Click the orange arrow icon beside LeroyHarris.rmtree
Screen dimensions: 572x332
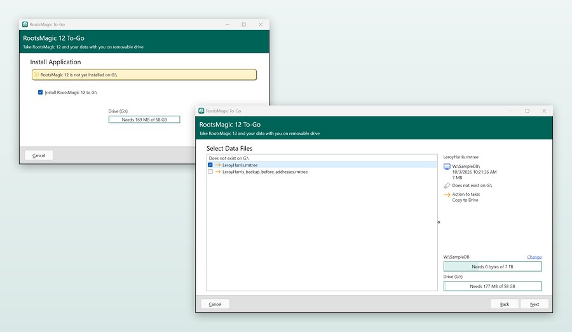pos(218,165)
